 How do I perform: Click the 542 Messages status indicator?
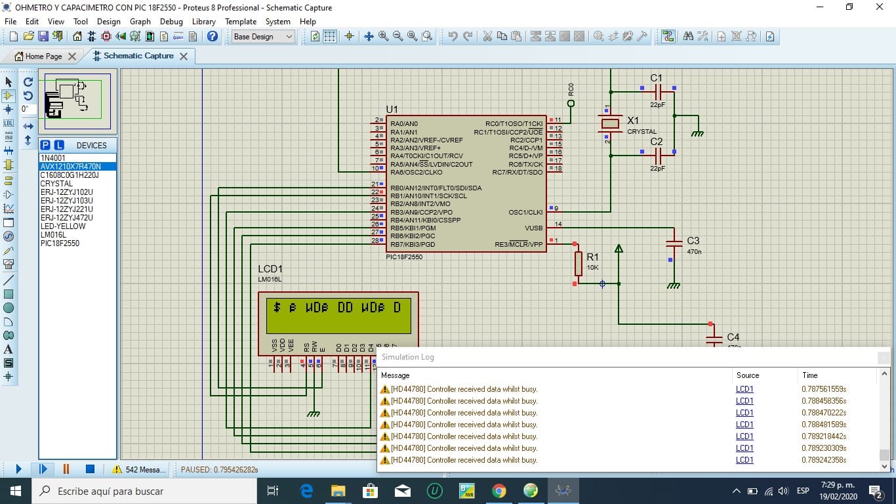(x=140, y=470)
